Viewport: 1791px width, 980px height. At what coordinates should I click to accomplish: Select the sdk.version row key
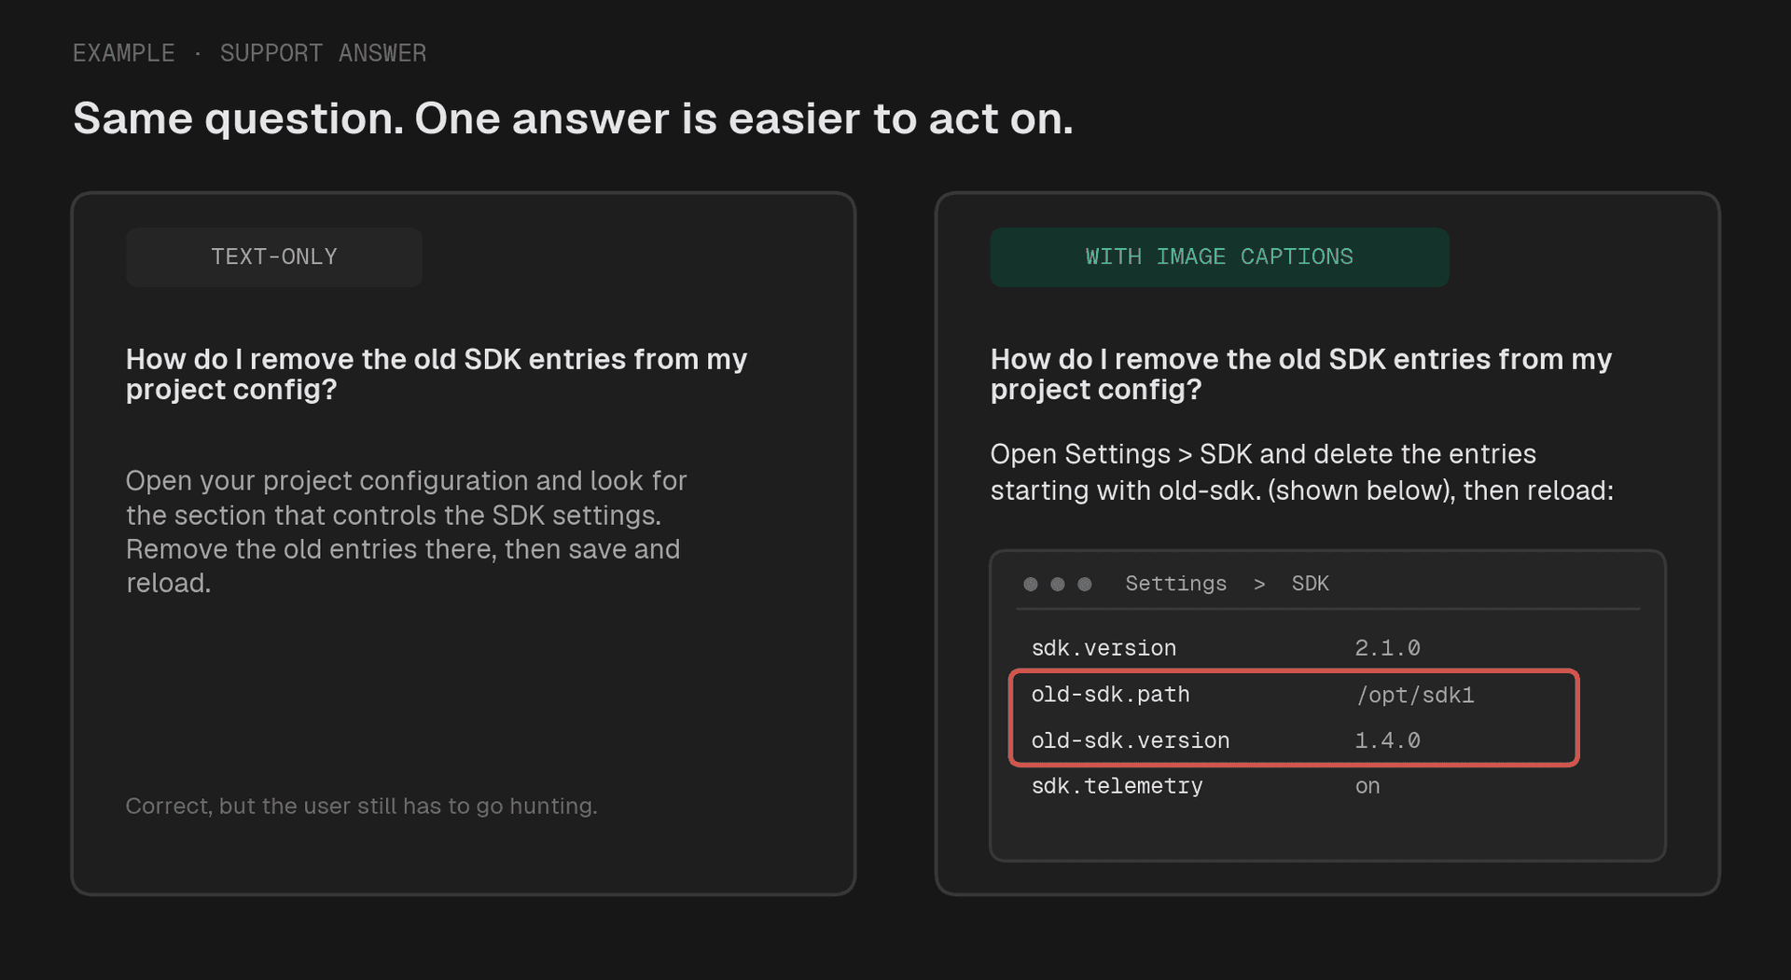tap(1104, 648)
